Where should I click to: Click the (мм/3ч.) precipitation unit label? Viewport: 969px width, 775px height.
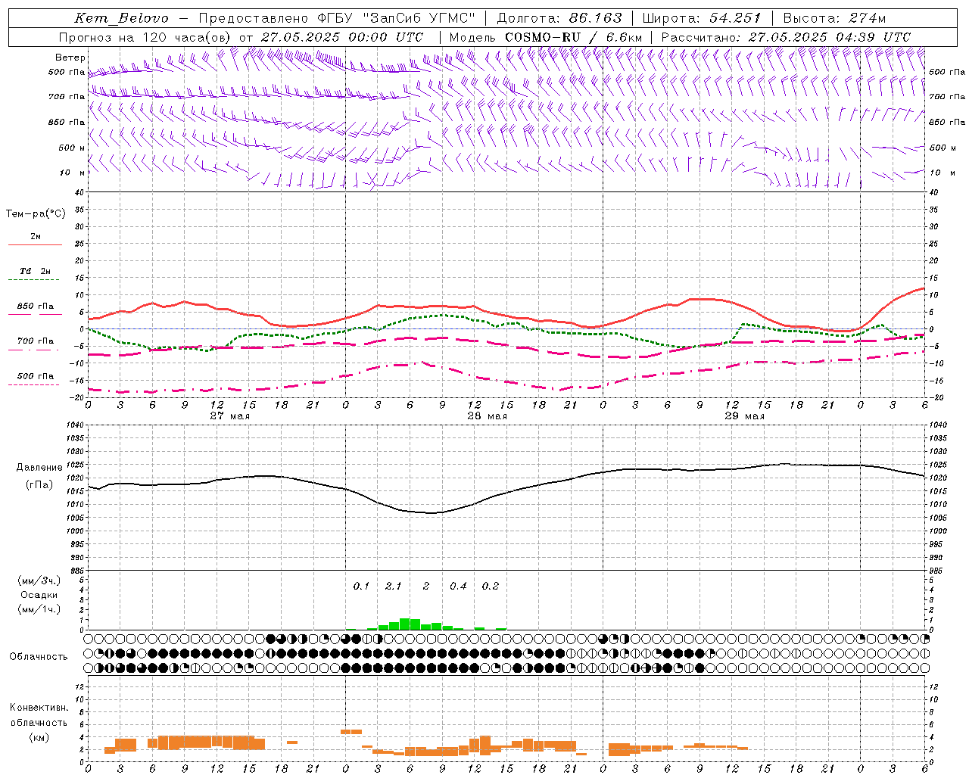click(x=39, y=580)
